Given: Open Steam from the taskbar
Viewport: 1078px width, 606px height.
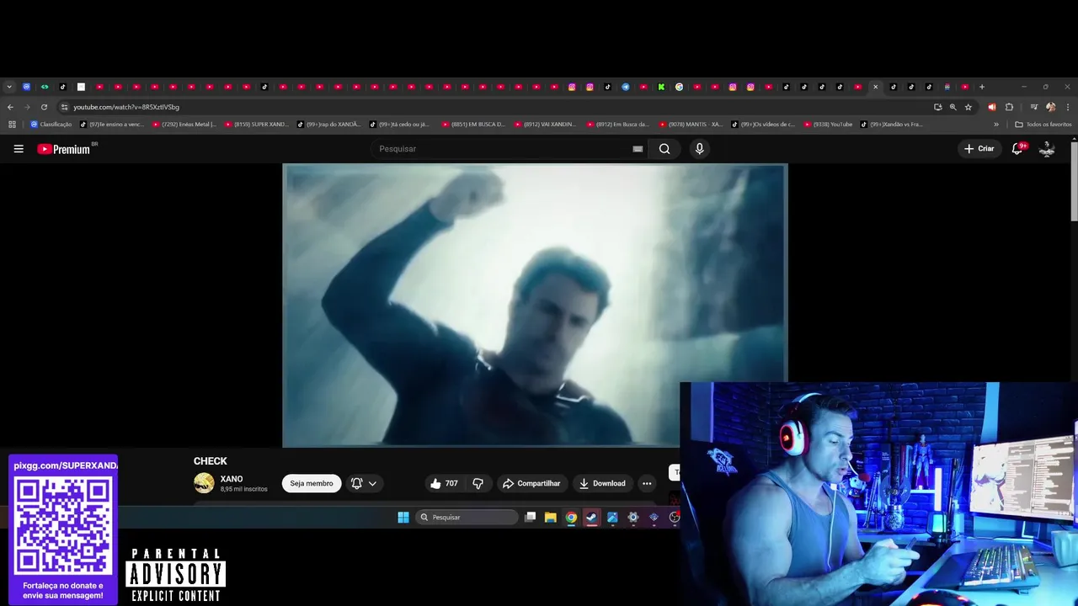Looking at the screenshot, I should 592,517.
